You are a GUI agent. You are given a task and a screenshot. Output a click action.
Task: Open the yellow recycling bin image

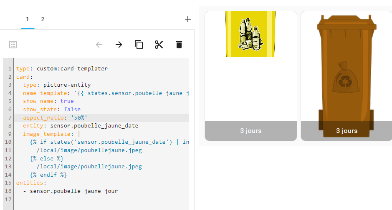tap(250, 34)
